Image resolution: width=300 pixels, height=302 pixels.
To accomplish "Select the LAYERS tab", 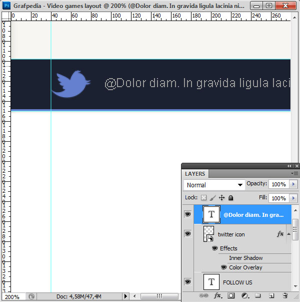I will (x=195, y=174).
